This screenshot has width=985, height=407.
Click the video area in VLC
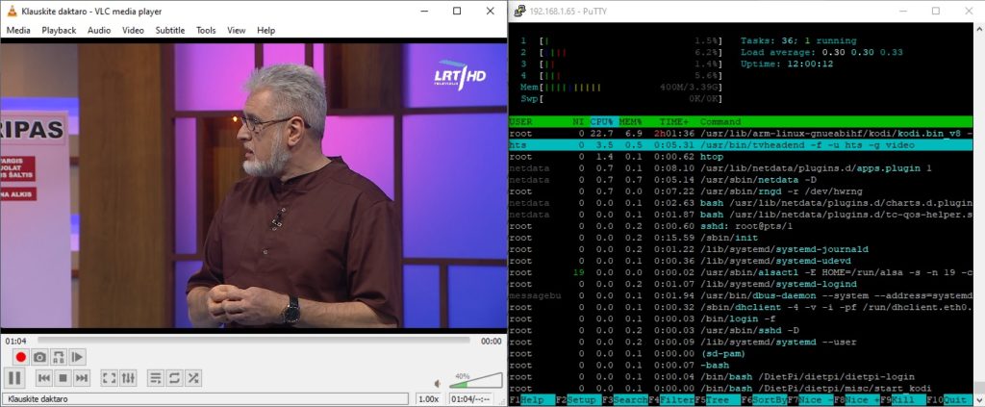coord(253,186)
